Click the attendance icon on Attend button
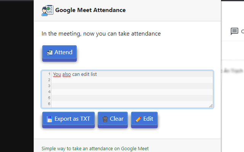 tap(50, 53)
